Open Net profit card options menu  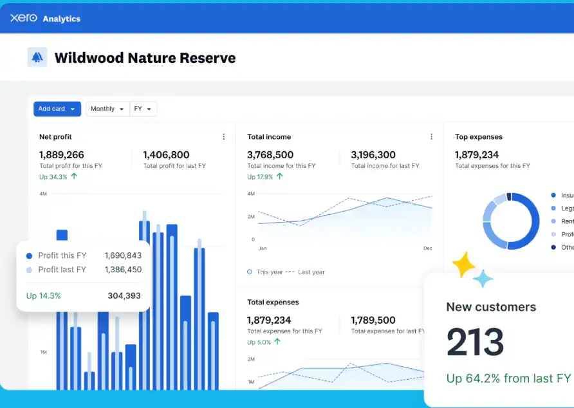(223, 137)
